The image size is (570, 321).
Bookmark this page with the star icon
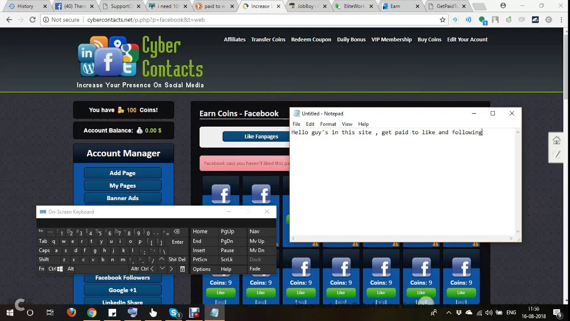[x=442, y=20]
